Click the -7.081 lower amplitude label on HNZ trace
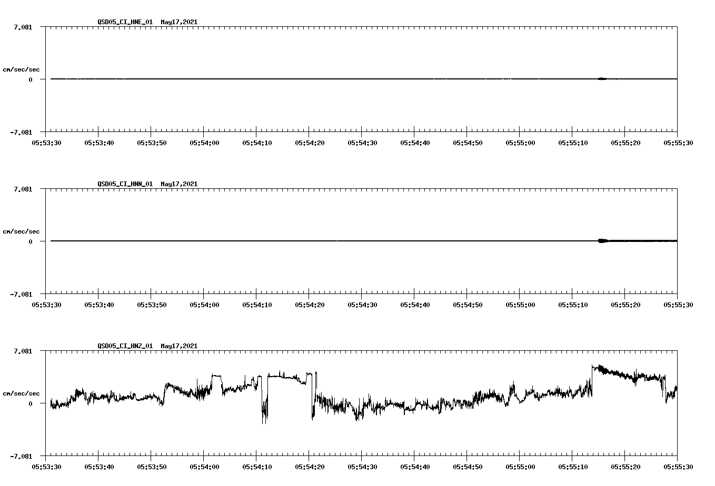 (21, 455)
